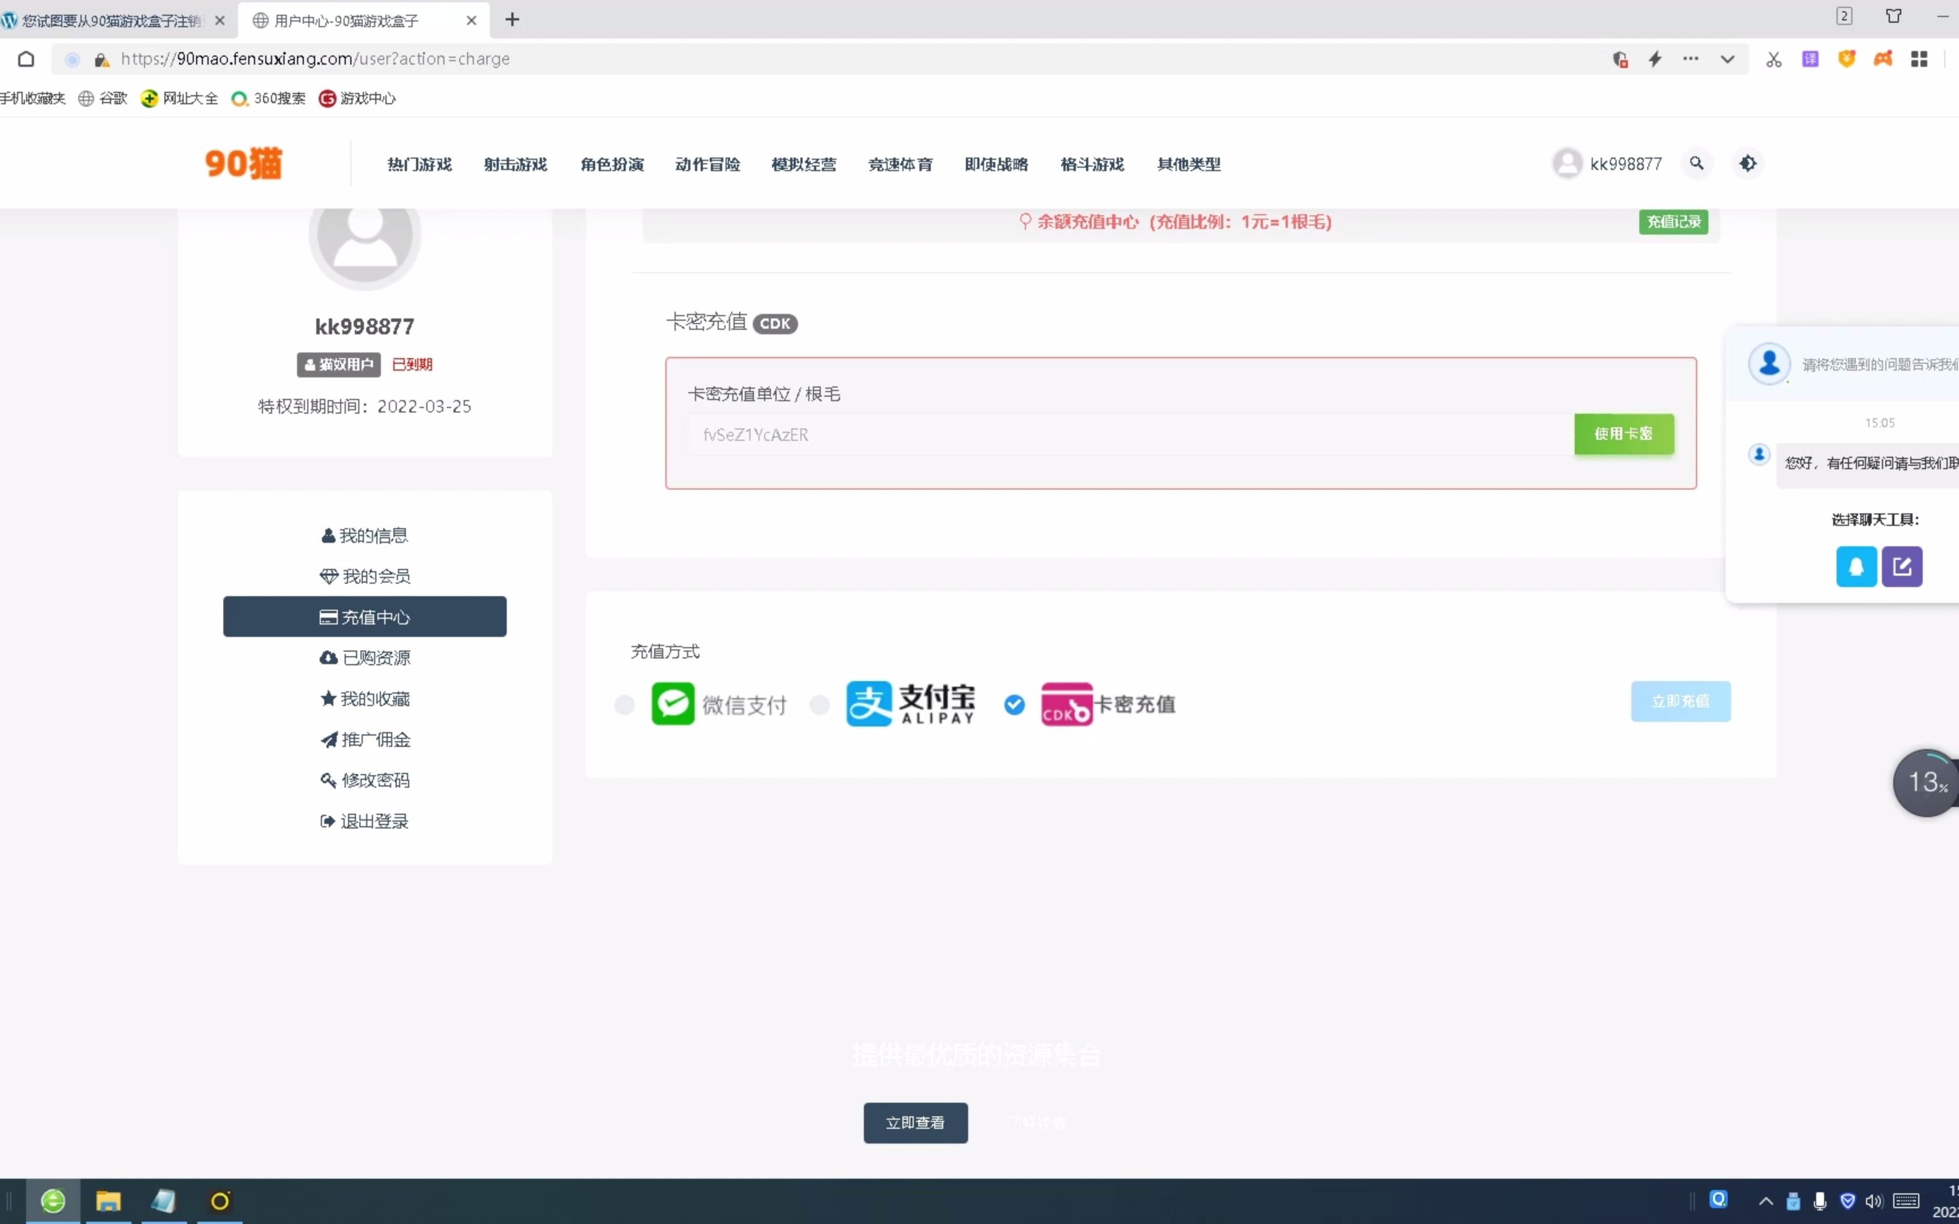
Task: Go to 已购资源 sidebar item
Action: point(364,657)
